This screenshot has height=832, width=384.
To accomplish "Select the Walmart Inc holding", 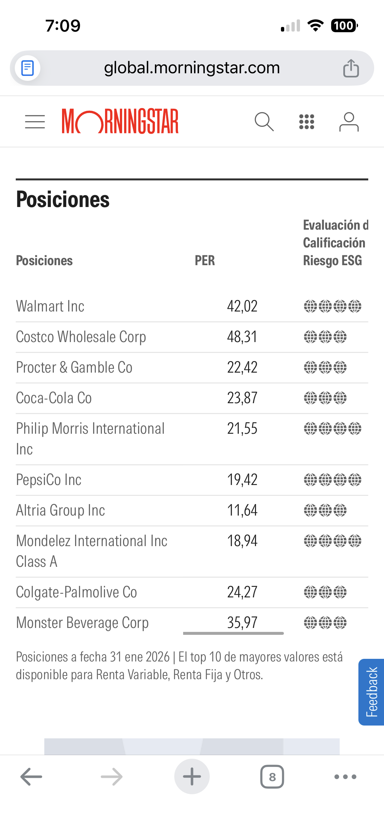I will click(50, 306).
